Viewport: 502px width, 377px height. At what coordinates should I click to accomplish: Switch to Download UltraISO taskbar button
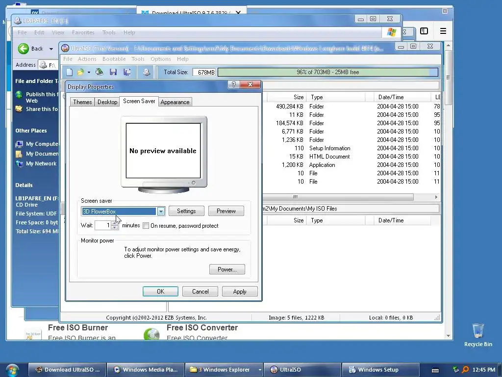[67, 370]
